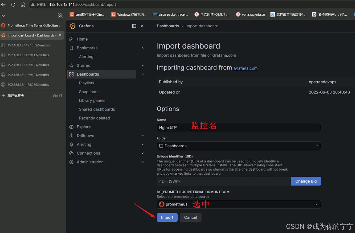Expand the Connections section chevron
This screenshot has height=233, width=355.
tap(142, 153)
